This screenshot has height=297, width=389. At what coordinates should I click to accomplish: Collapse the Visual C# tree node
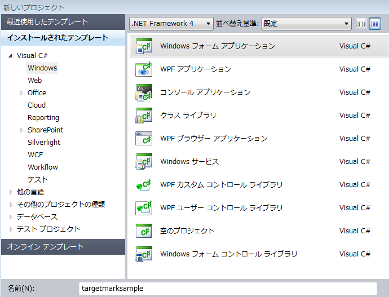pos(10,56)
